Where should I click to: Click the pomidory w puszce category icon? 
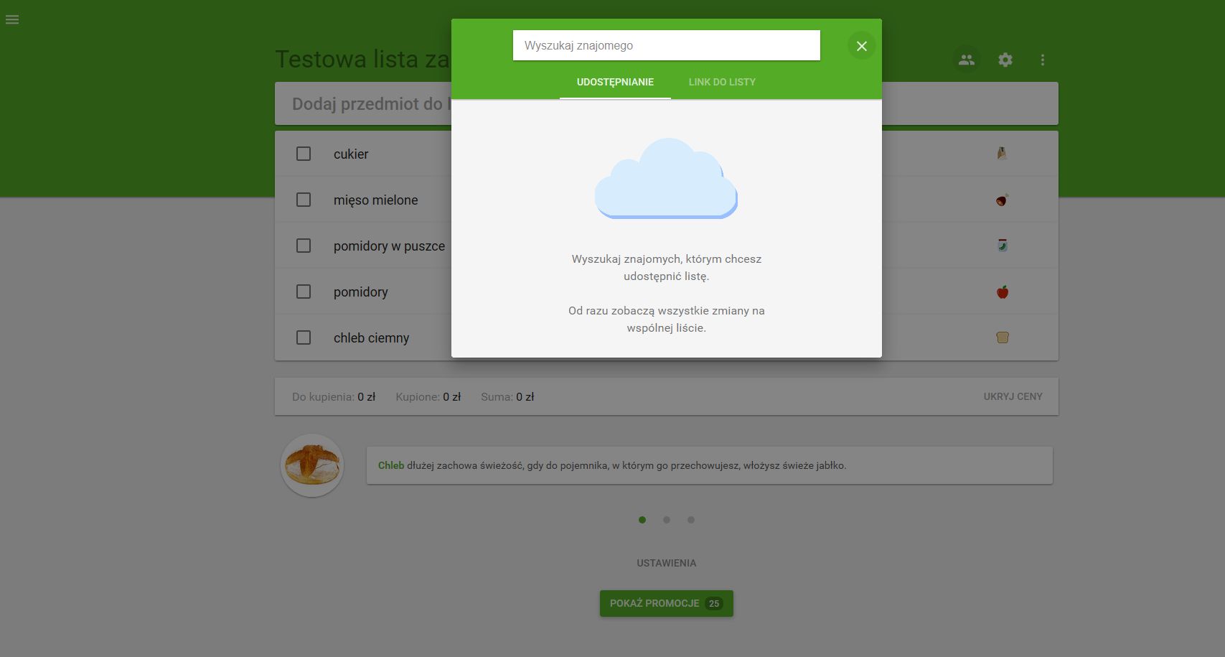click(1003, 246)
